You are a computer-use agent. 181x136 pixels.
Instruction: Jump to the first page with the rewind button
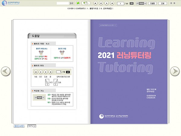(x=95, y=3)
